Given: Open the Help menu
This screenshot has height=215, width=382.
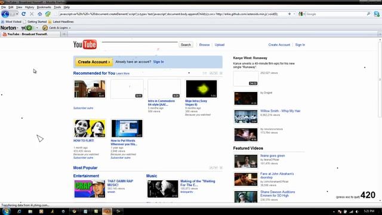Looking at the screenshot, I should pyautogui.click(x=66, y=7).
